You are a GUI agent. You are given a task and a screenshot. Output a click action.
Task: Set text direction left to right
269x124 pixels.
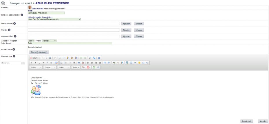click(x=105, y=63)
